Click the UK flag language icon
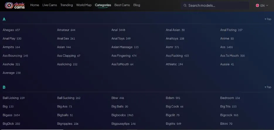The width and height of the screenshot is (274, 130). 257,5
